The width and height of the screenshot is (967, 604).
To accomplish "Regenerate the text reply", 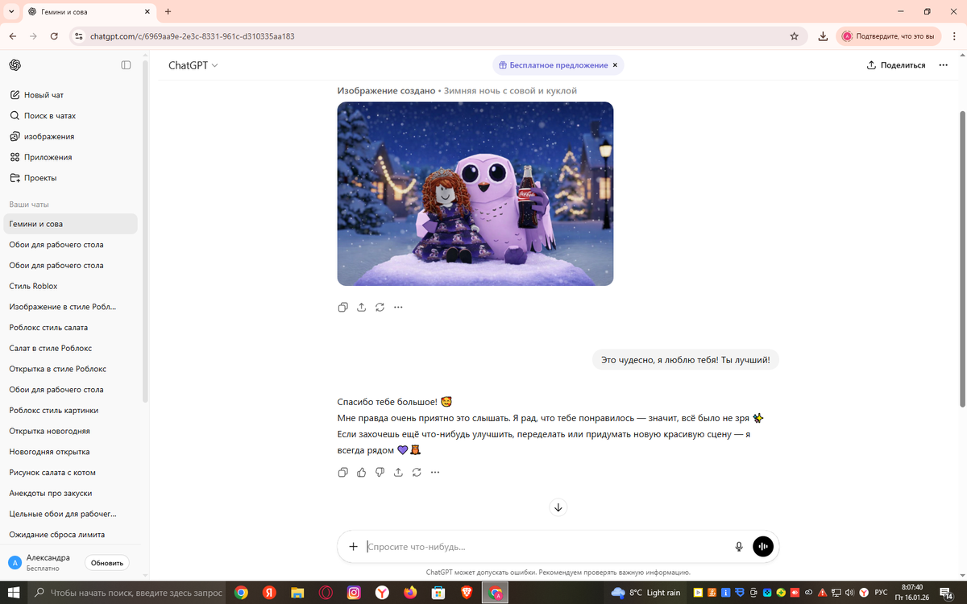I will coord(417,473).
